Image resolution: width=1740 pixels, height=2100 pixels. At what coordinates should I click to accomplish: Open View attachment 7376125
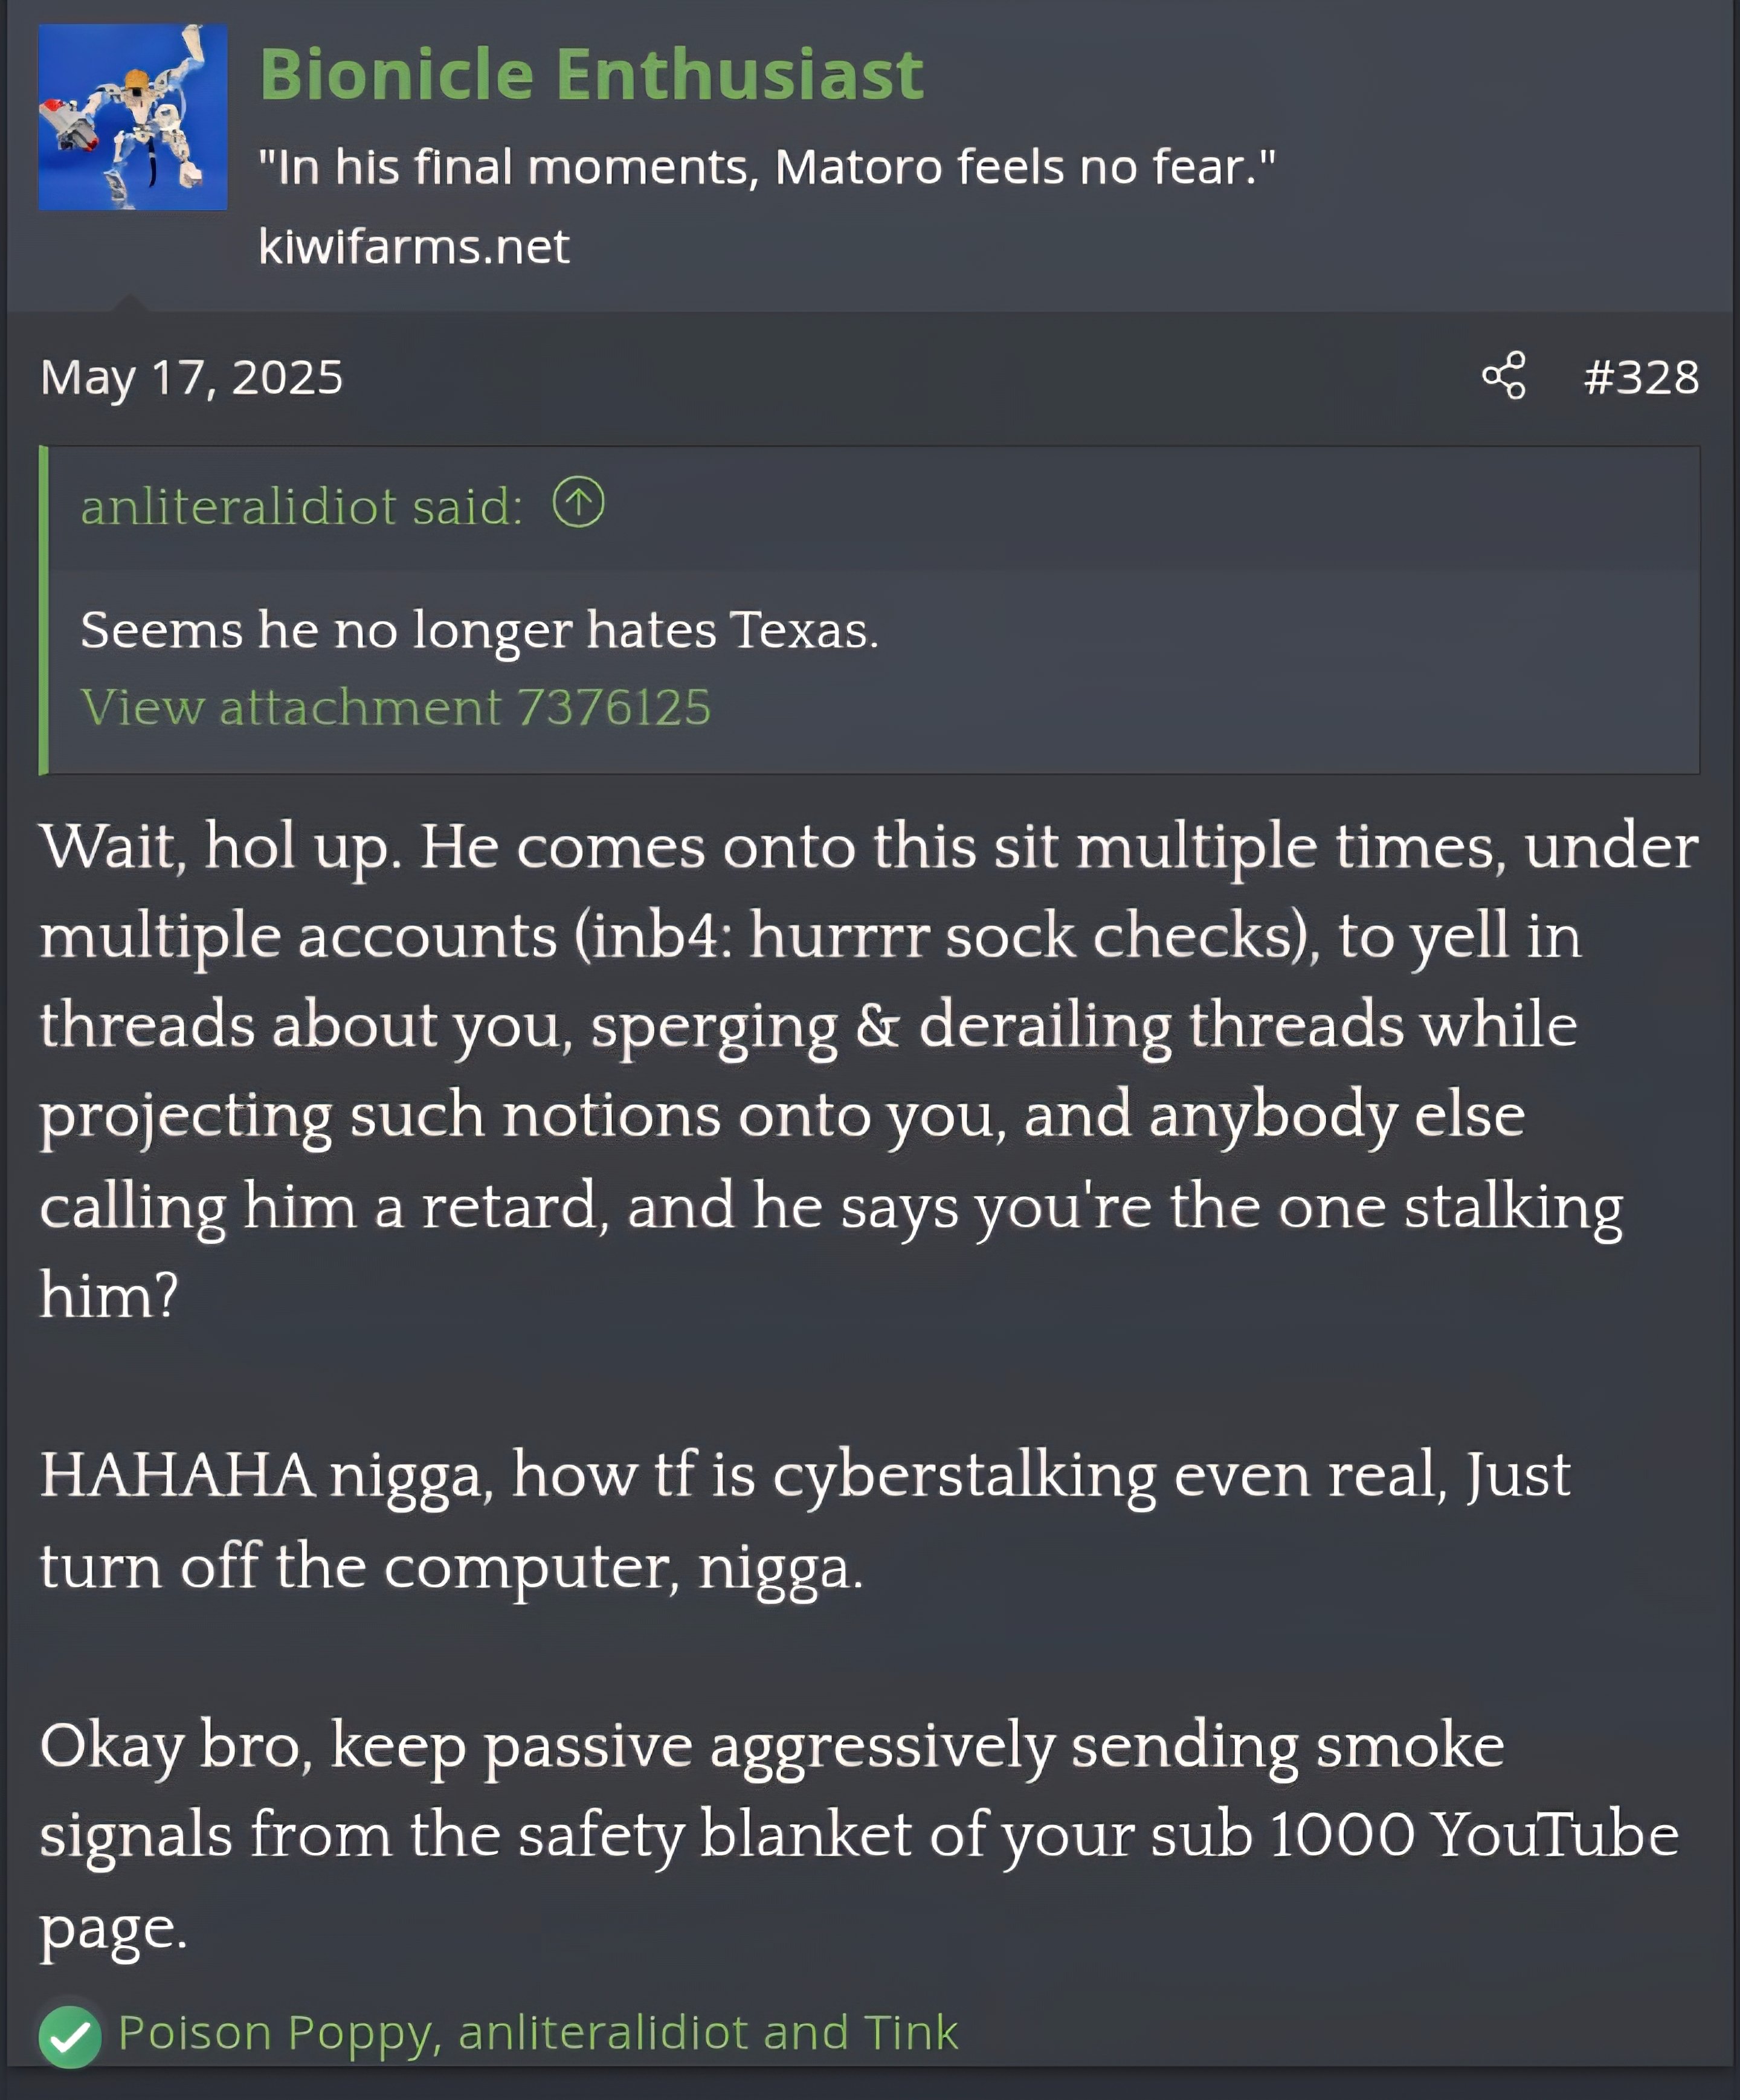coord(396,708)
